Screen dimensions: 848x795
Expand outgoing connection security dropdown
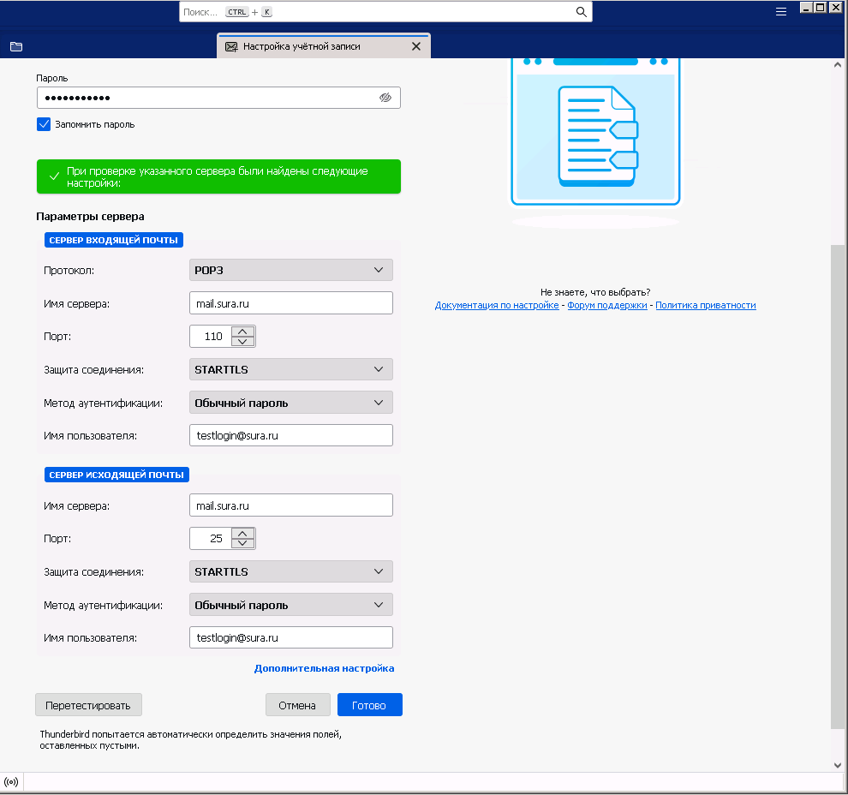coord(290,571)
